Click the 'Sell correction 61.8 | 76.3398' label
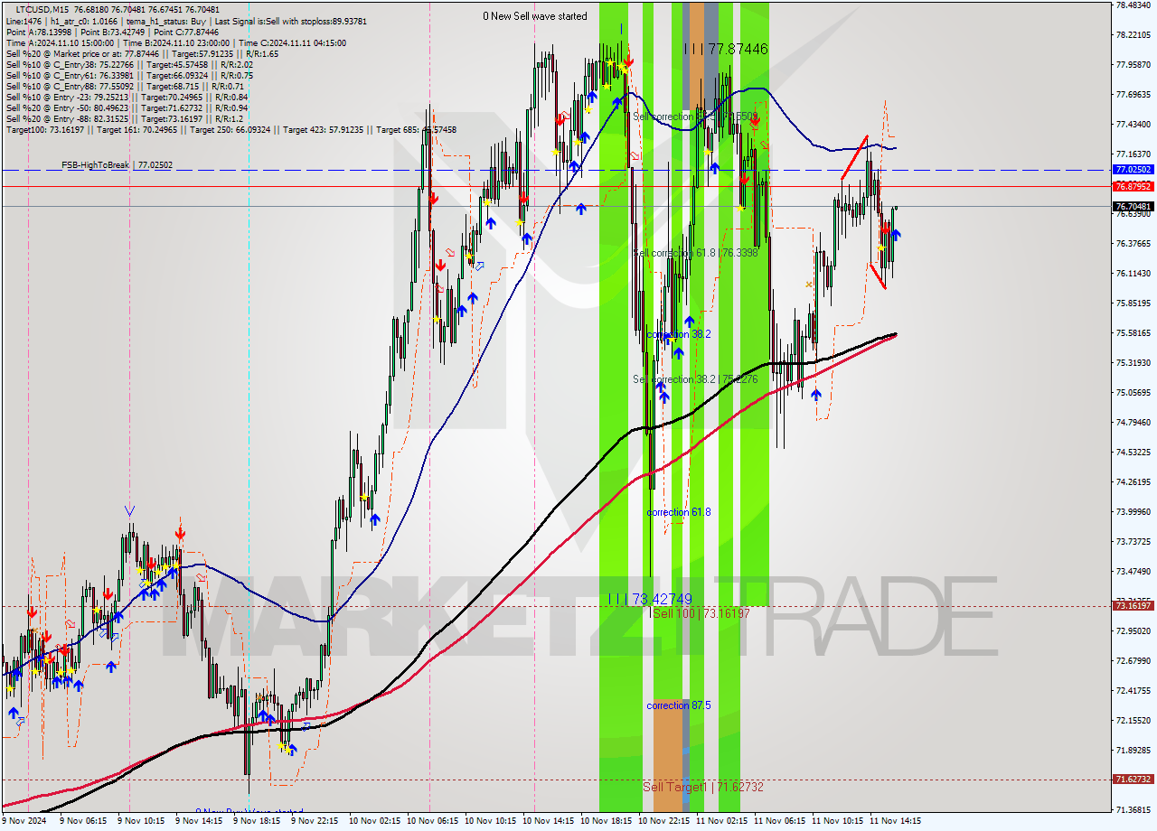1157x831 pixels. pos(695,253)
